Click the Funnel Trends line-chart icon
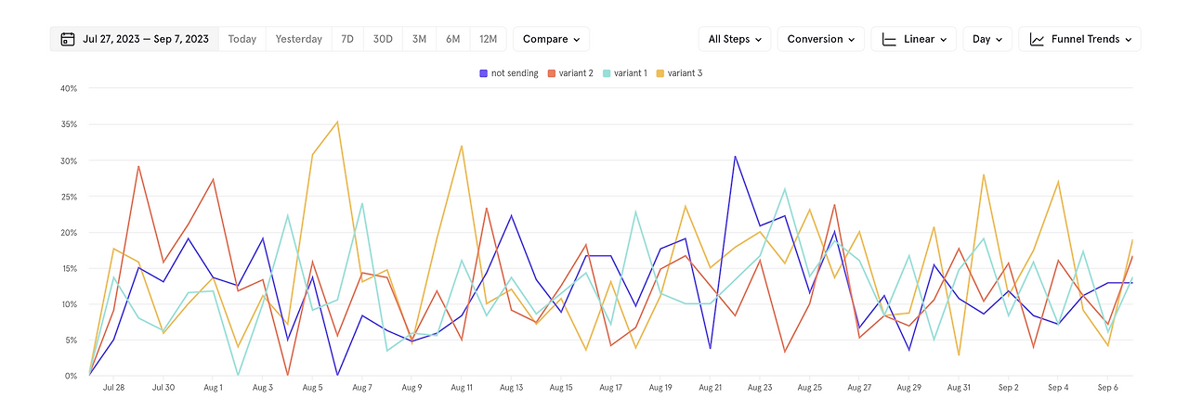This screenshot has height=411, width=1189. (1037, 39)
